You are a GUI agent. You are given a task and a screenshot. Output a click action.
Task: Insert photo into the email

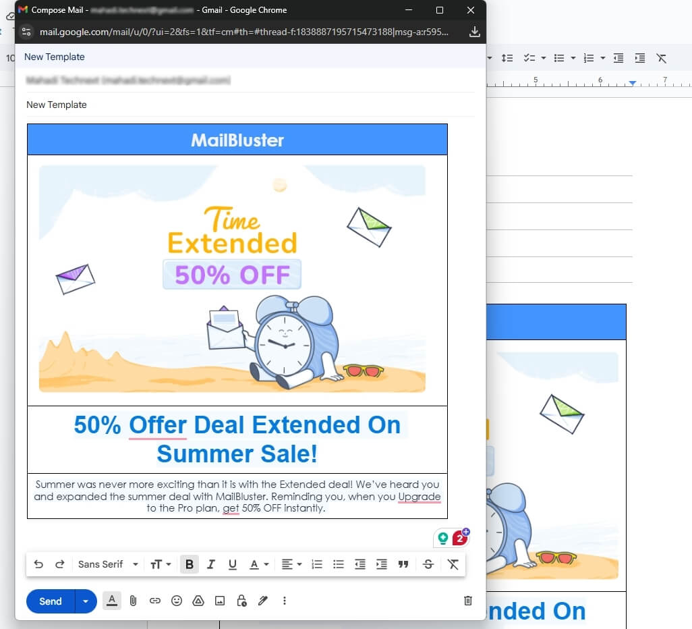pos(220,601)
